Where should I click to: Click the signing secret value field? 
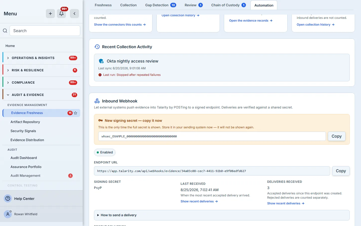[x=212, y=136]
